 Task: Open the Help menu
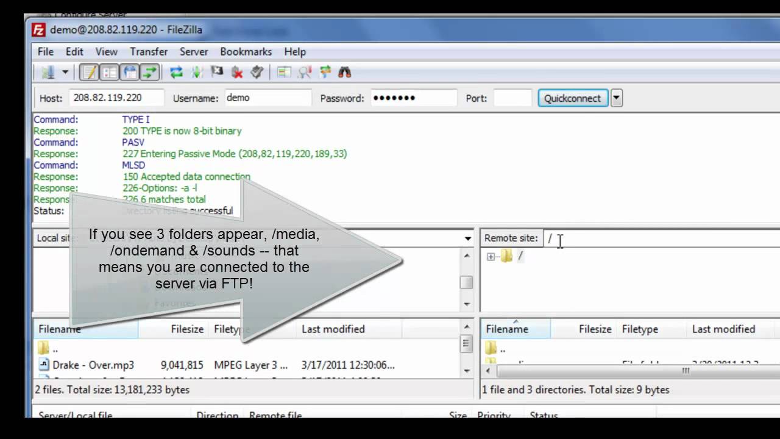pyautogui.click(x=295, y=52)
